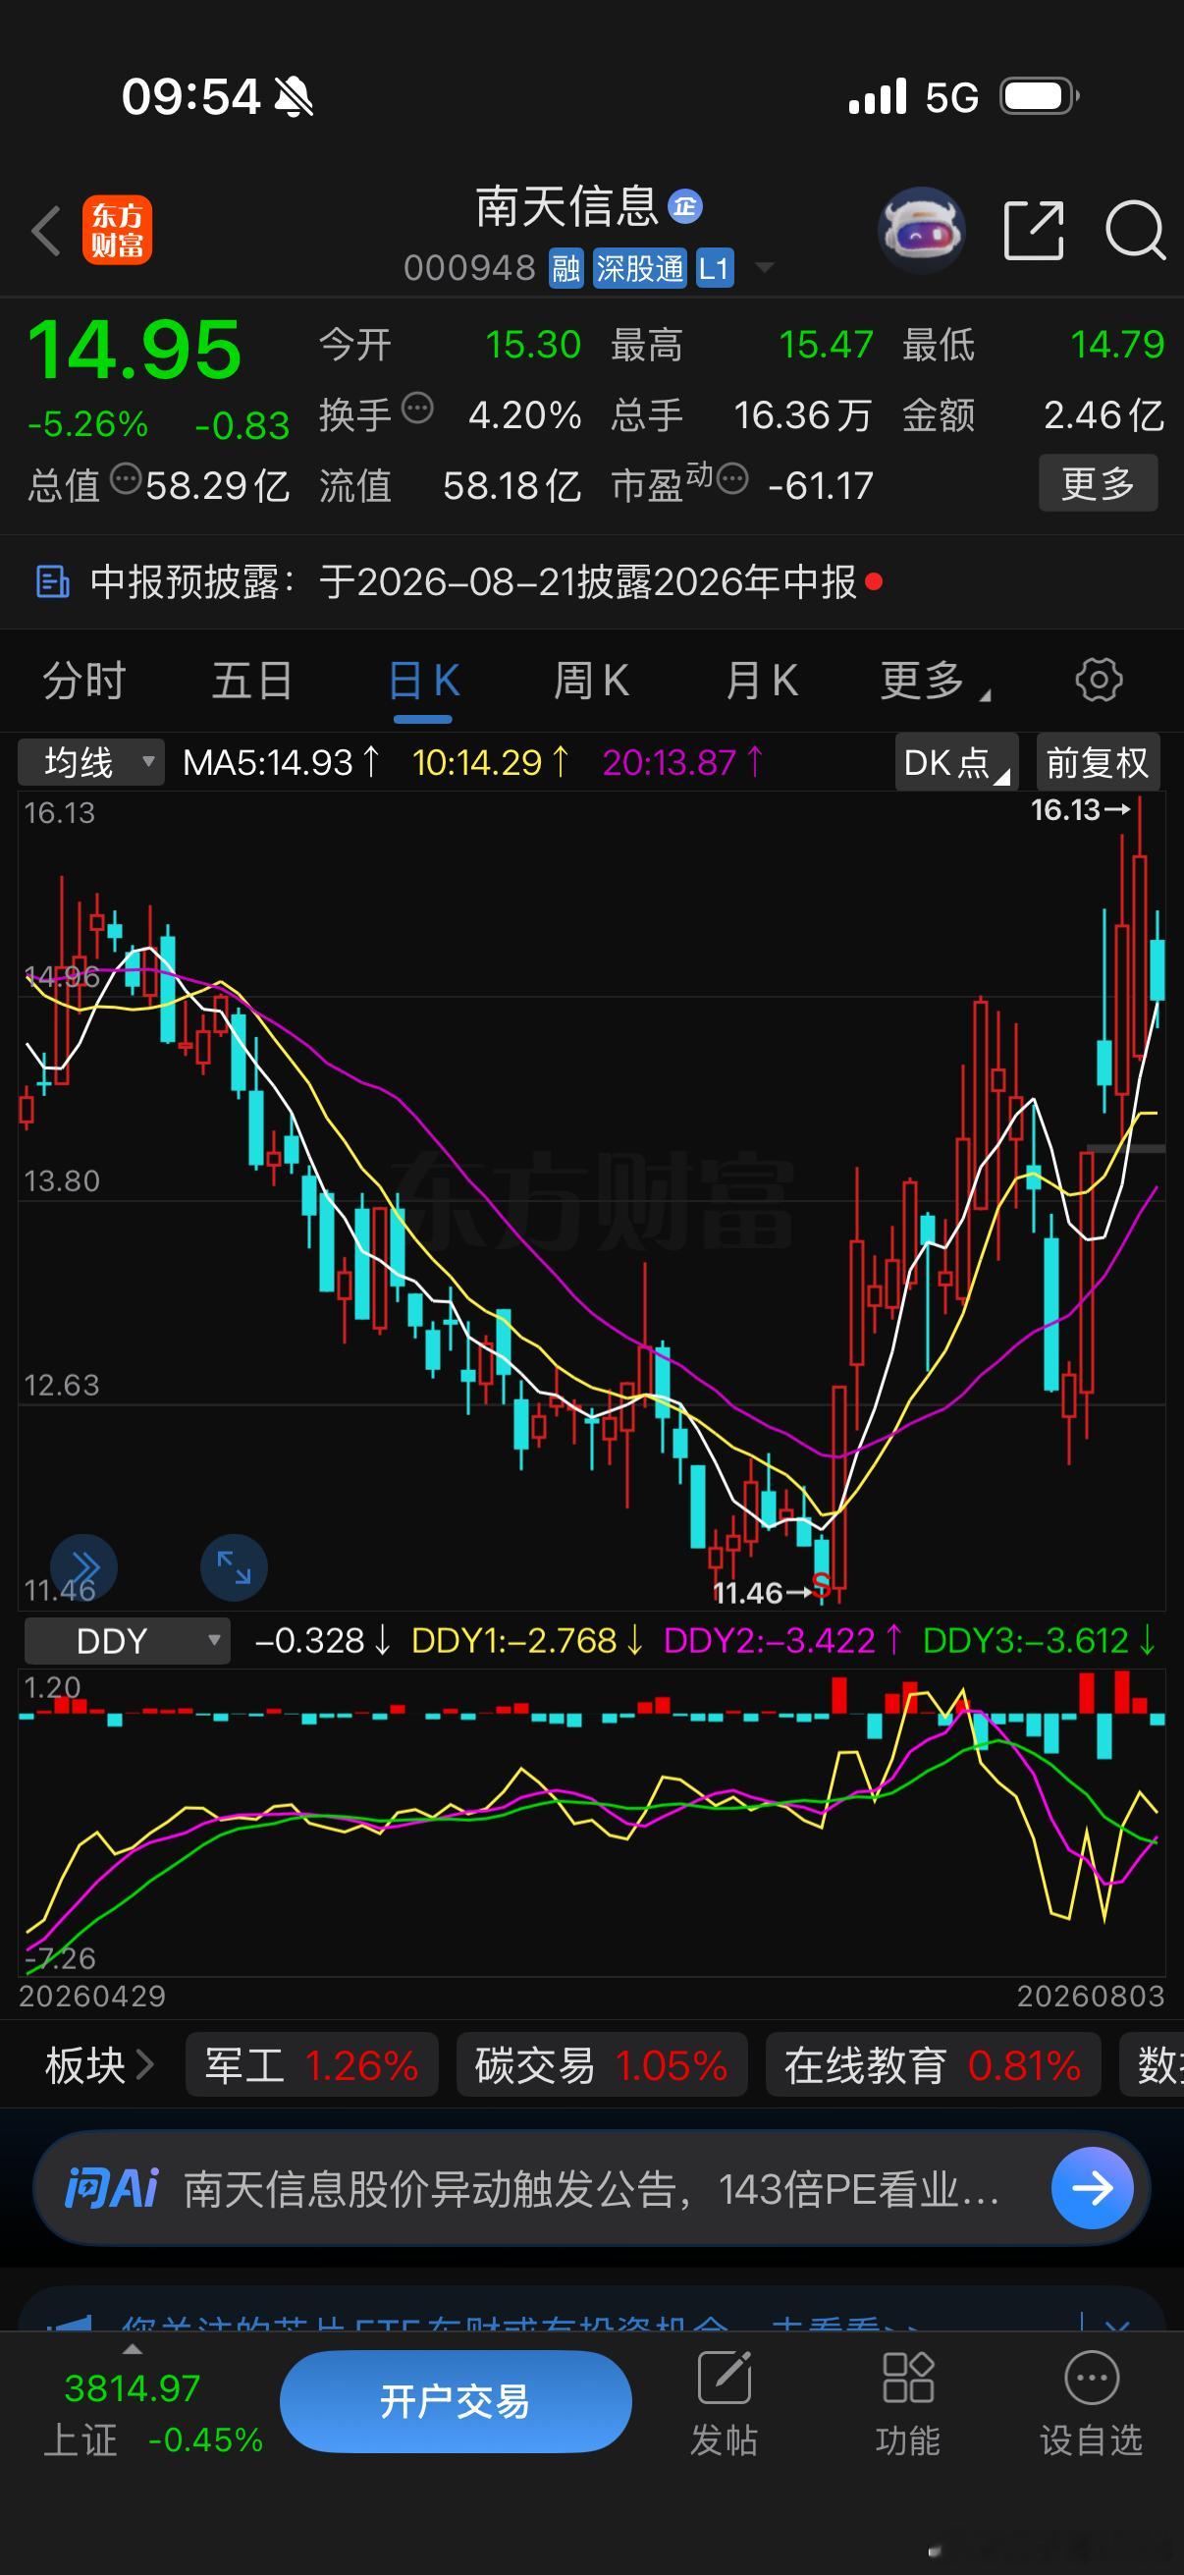The image size is (1184, 2575).
Task: Tap the blue 企 badge beside 南天信息
Action: 684,207
